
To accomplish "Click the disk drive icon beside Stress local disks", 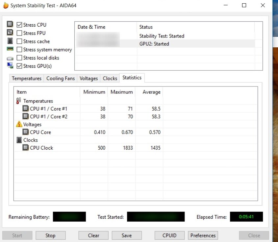I will (10, 58).
